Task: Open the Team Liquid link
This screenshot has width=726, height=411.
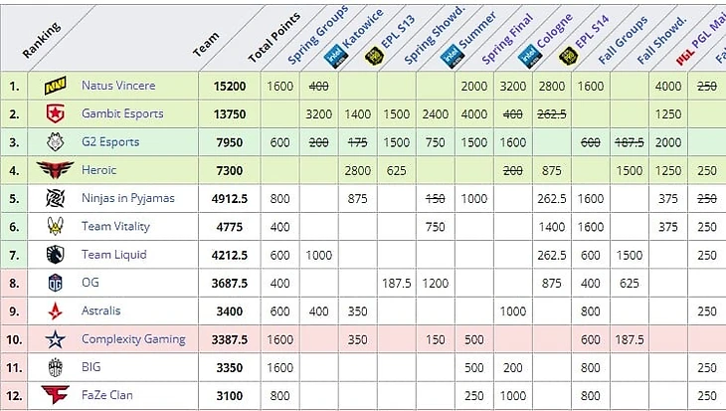Action: click(114, 255)
